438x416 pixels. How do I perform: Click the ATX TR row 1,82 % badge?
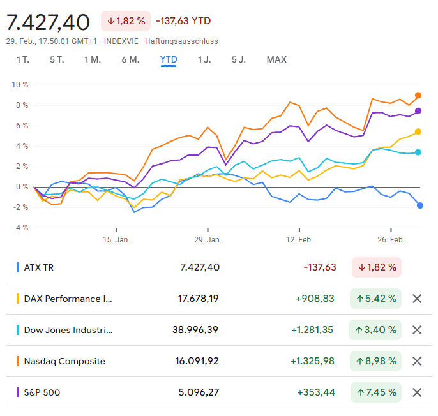pos(377,267)
